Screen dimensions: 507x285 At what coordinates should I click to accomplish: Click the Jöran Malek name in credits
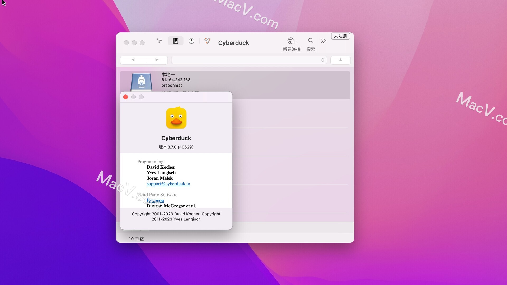pos(160,178)
